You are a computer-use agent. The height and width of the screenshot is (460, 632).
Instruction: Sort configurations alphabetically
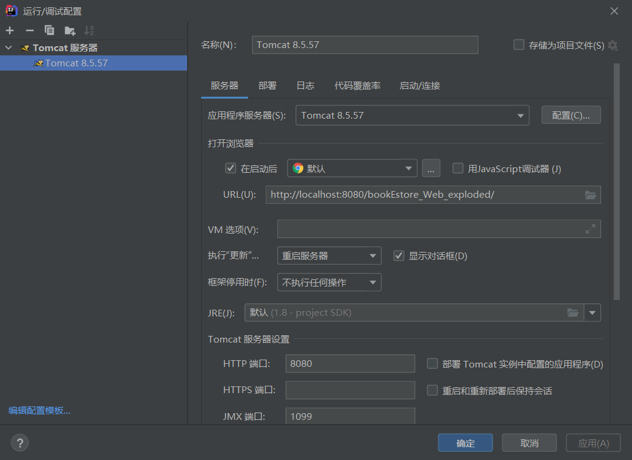pos(89,30)
